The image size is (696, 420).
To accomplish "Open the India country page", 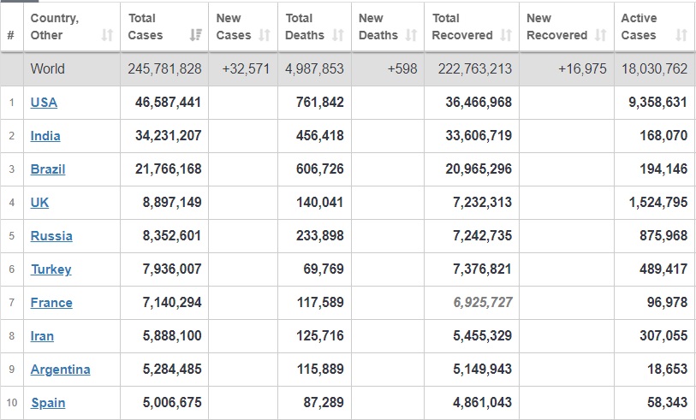I will click(45, 136).
